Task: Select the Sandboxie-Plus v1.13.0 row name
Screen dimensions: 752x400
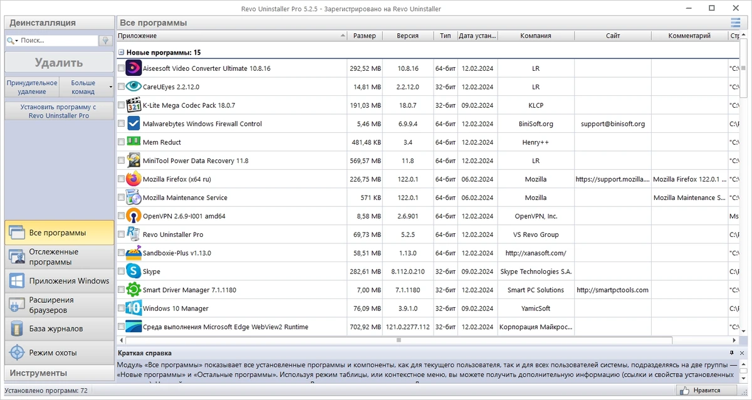Action: pos(177,253)
